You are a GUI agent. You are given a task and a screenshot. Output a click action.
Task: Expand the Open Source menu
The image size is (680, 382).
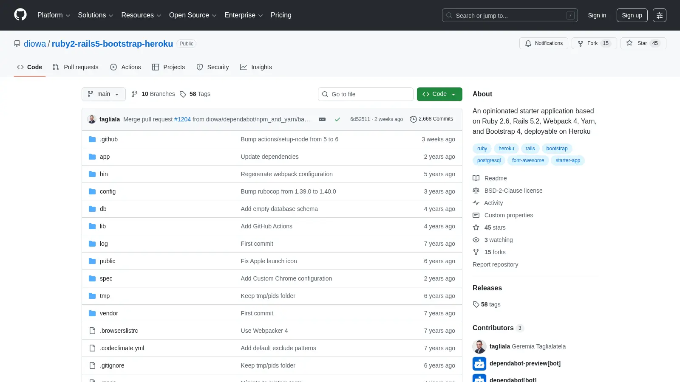coord(193,15)
